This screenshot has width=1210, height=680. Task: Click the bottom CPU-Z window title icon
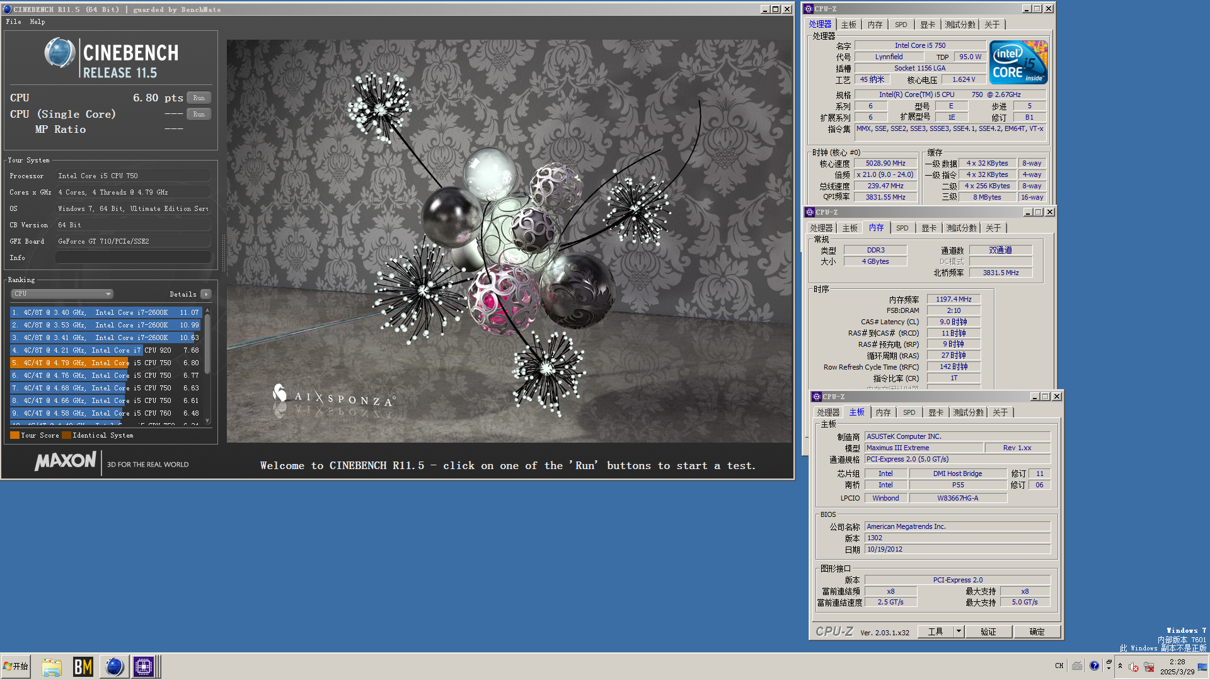click(x=817, y=397)
